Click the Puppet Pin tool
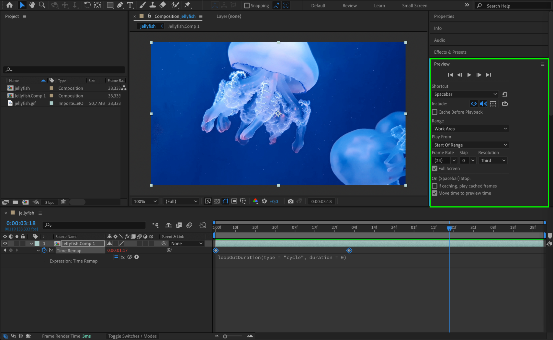The height and width of the screenshot is (340, 553). (188, 5)
